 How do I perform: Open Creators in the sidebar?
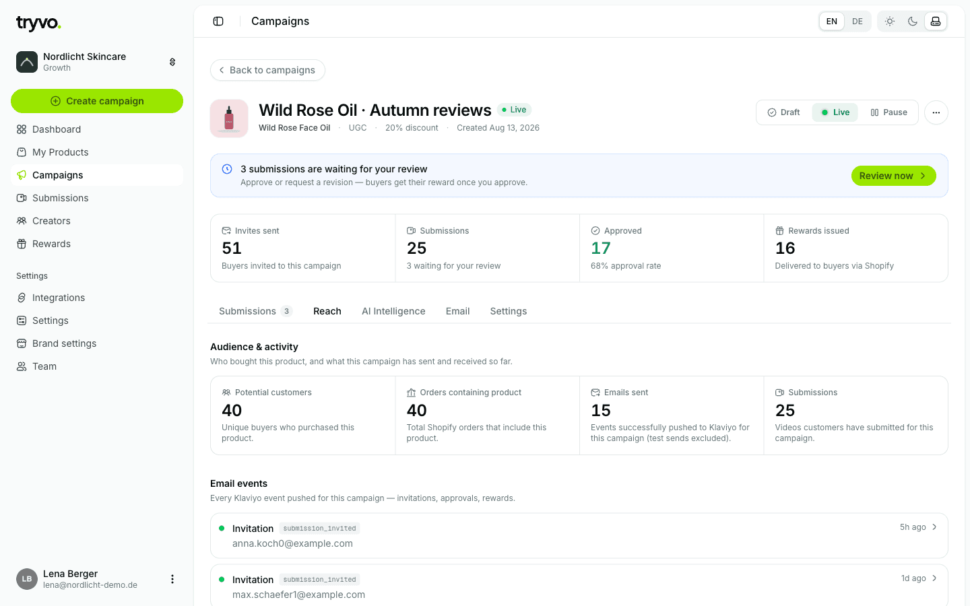tap(97, 221)
